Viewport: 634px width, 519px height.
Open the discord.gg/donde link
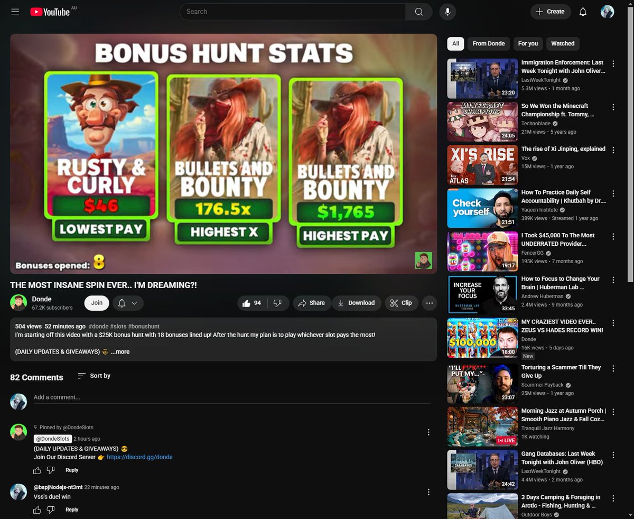[x=139, y=457]
